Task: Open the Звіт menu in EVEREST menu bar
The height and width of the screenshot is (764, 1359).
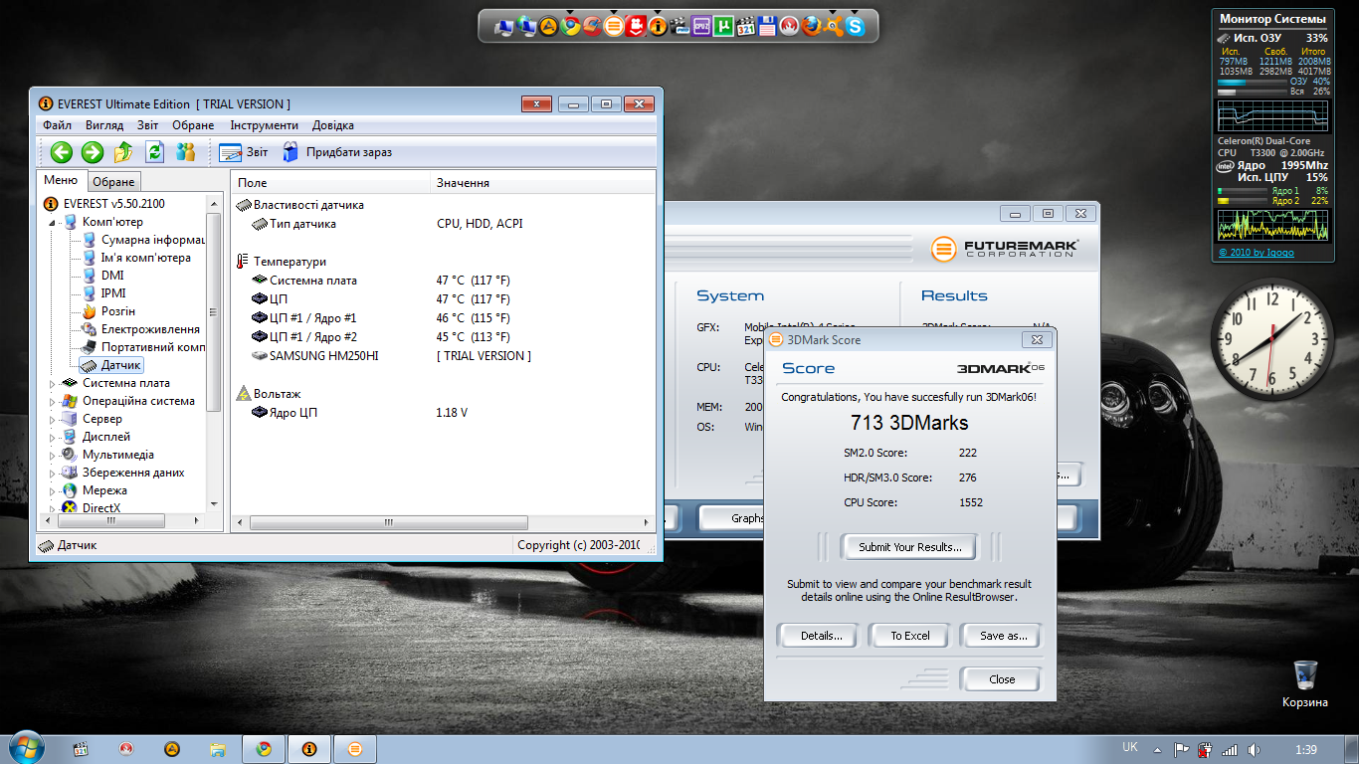Action: point(148,125)
